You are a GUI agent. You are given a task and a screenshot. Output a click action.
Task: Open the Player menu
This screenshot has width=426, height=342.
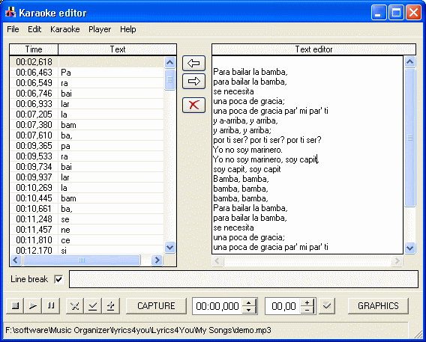click(100, 29)
